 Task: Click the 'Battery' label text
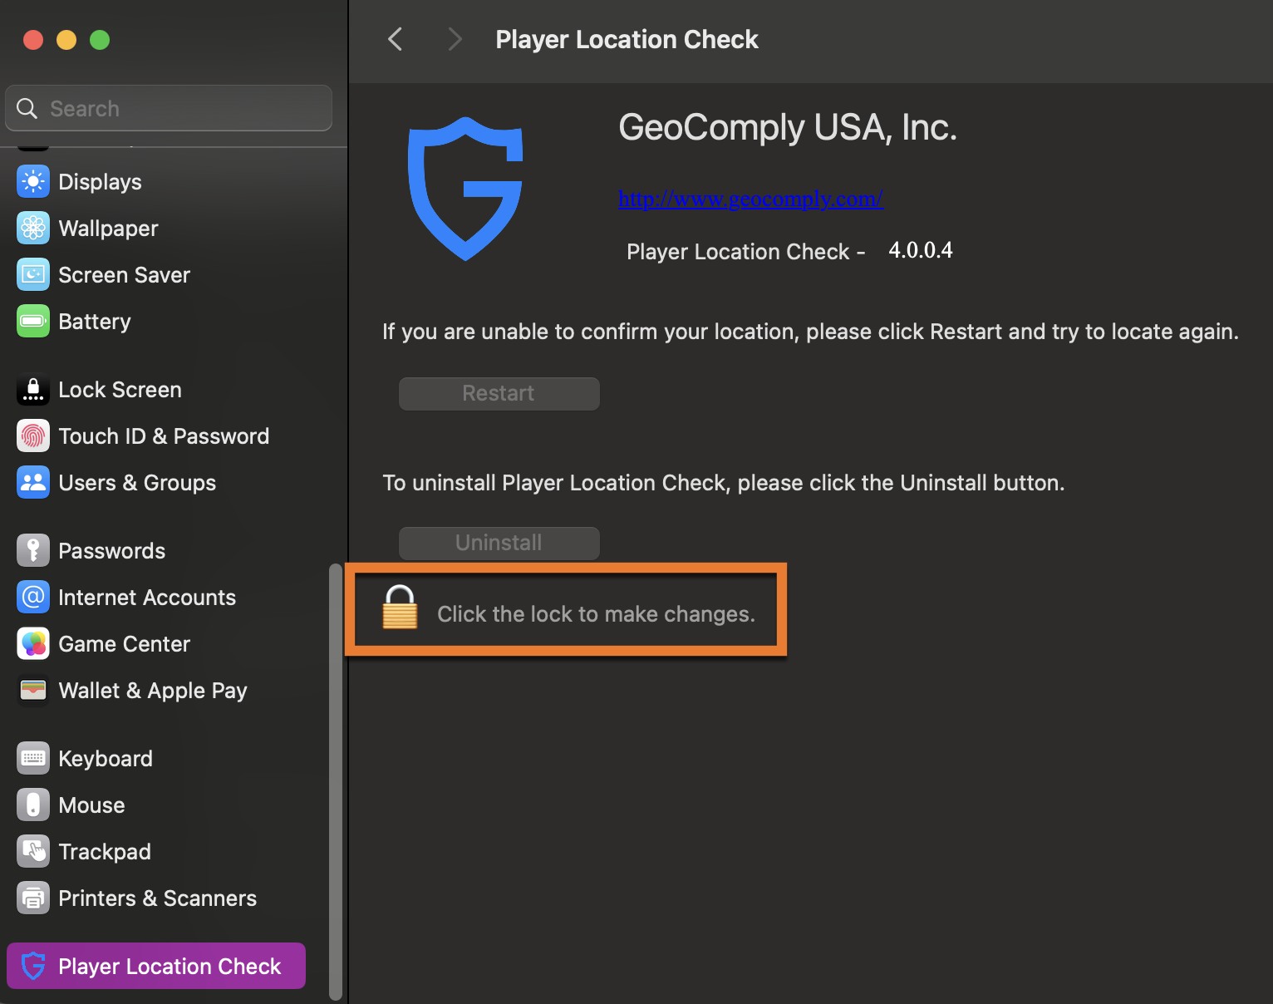pyautogui.click(x=95, y=322)
